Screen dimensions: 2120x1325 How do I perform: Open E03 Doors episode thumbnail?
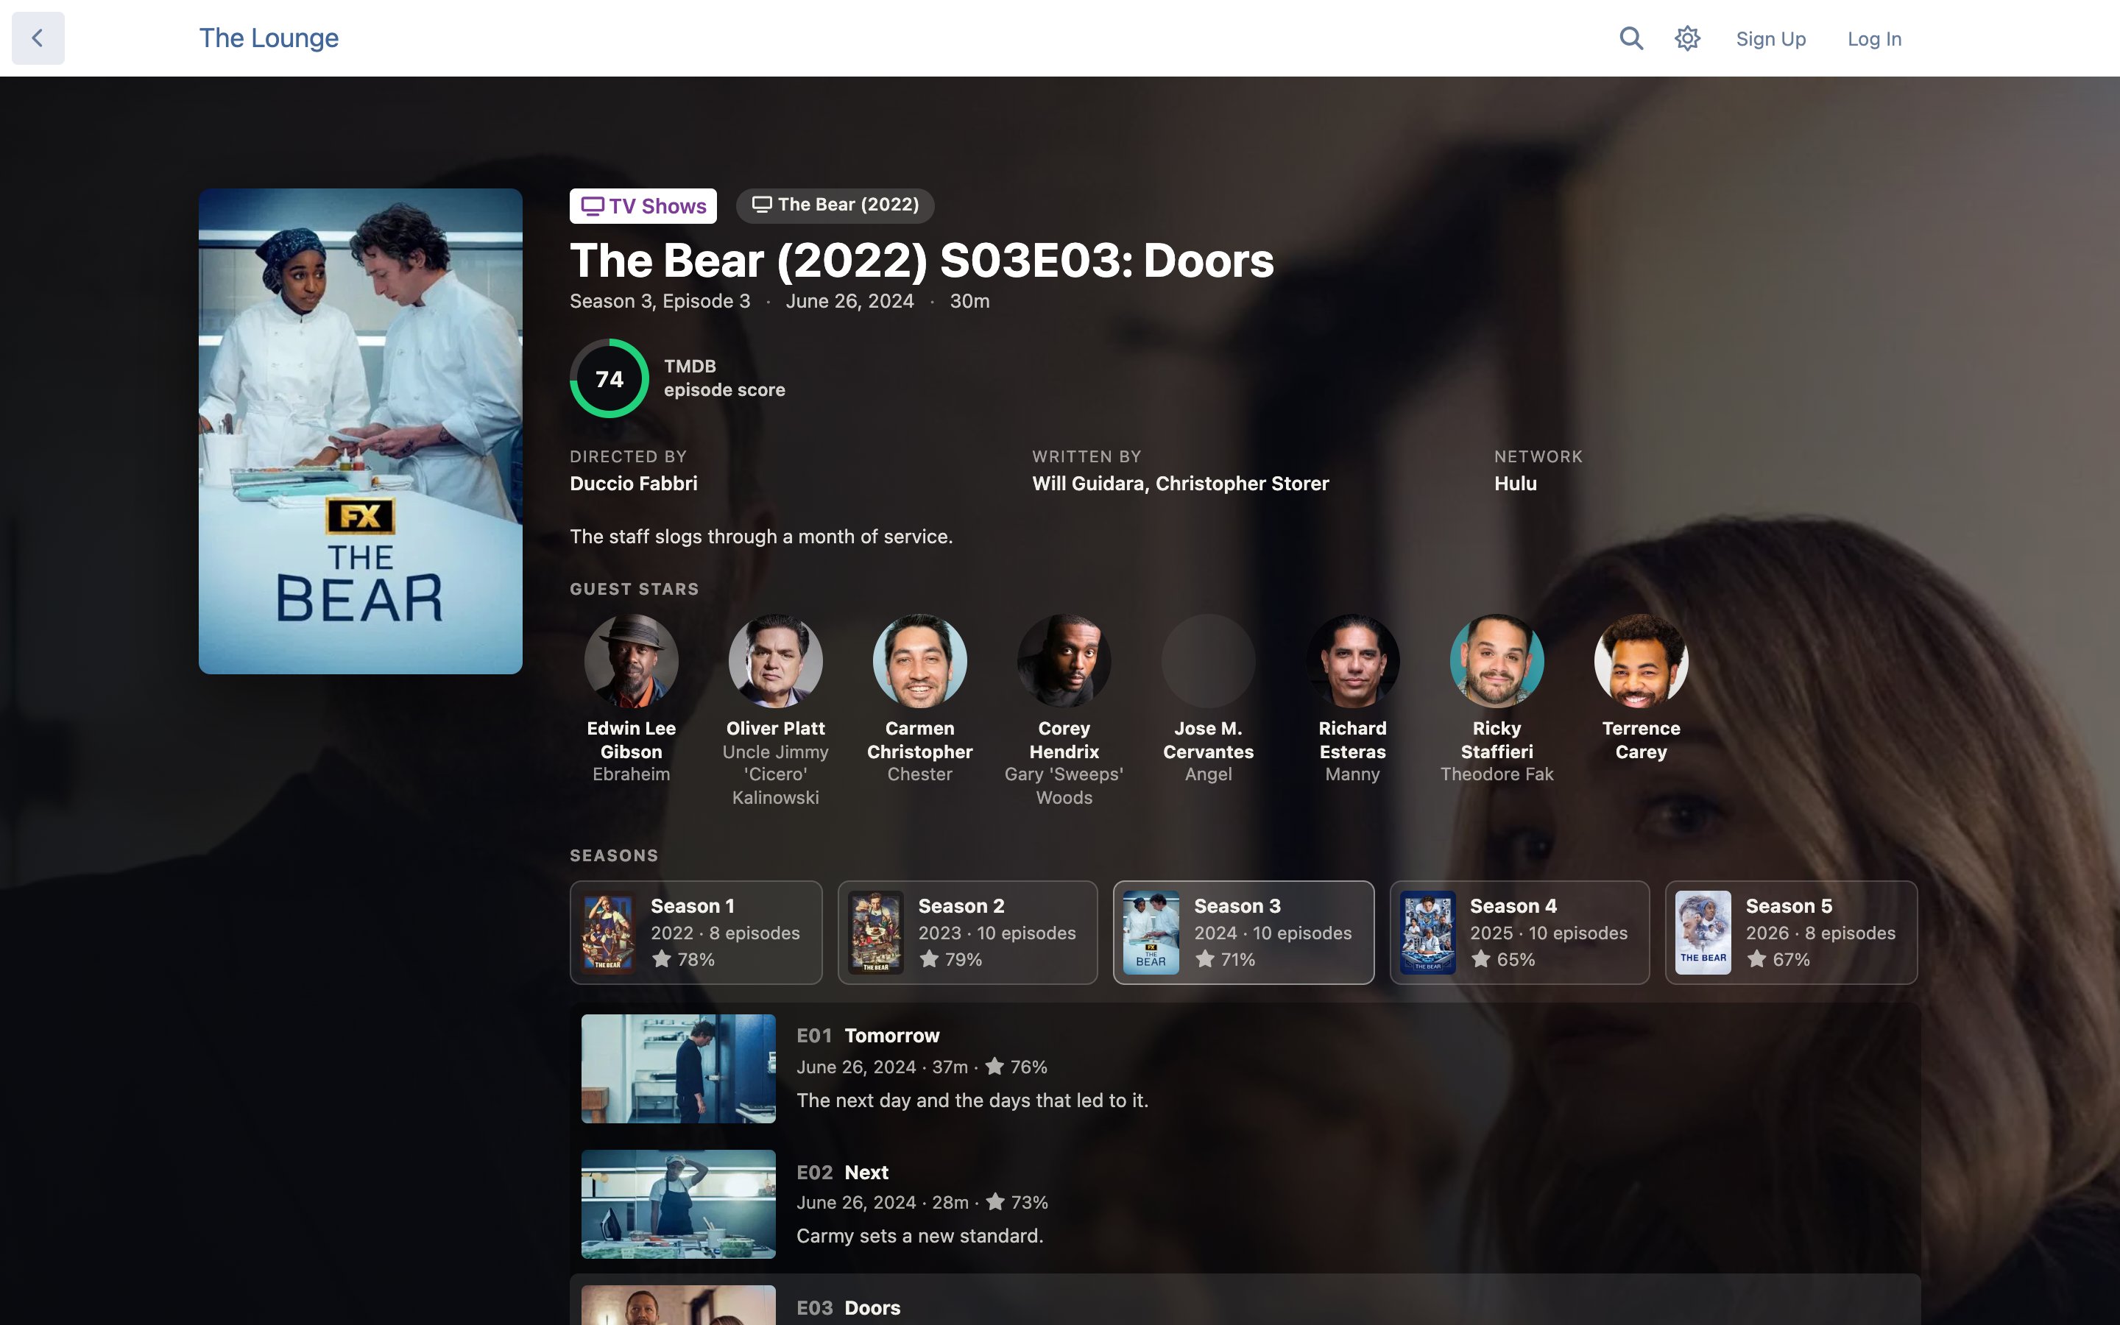(678, 1305)
